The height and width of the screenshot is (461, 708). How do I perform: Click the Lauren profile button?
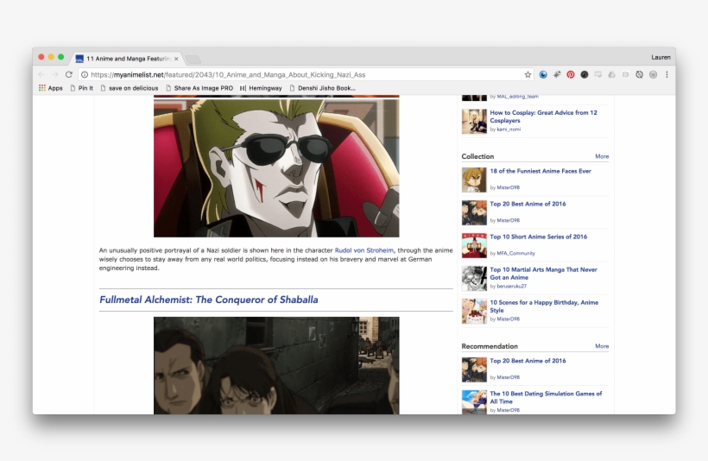[x=661, y=57]
